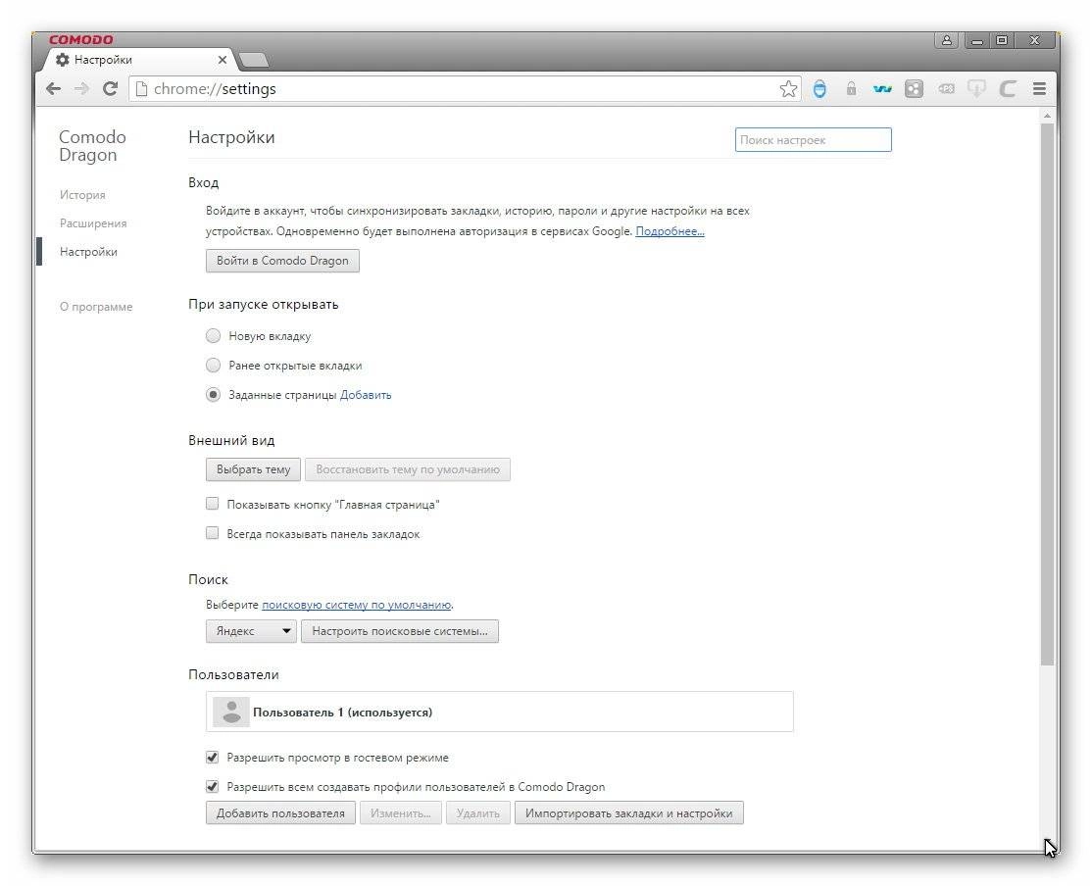
Task: Click the gray Comodo C icon
Action: coord(1008,88)
